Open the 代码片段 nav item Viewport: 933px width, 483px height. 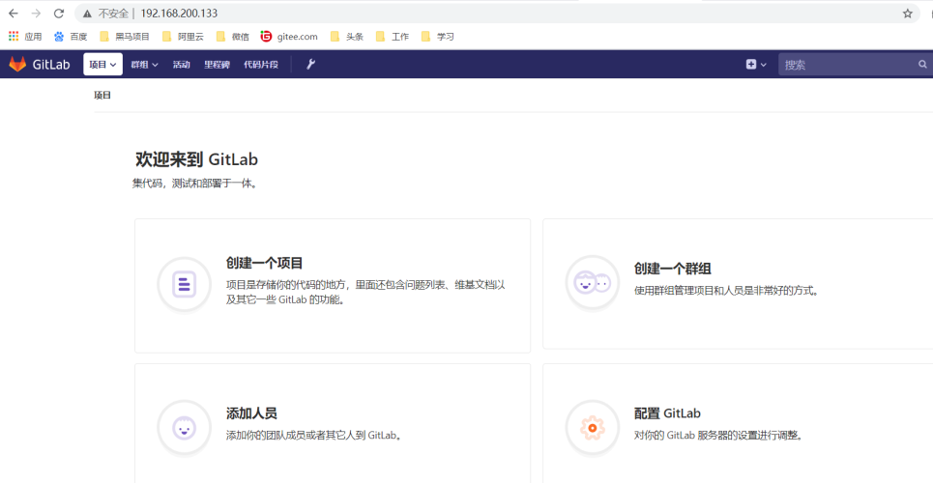tap(261, 65)
